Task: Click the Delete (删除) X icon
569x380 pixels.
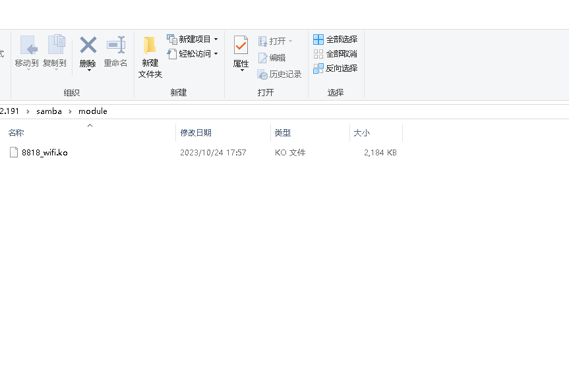Action: [88, 45]
